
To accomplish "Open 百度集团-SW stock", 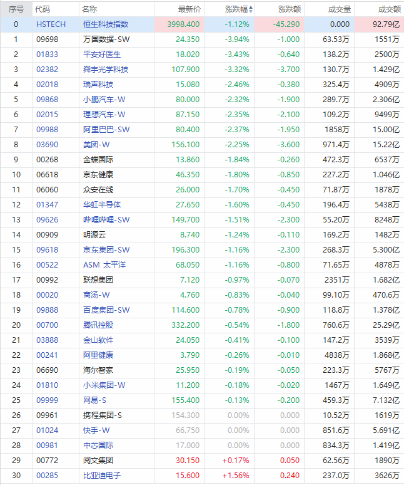I will [106, 310].
